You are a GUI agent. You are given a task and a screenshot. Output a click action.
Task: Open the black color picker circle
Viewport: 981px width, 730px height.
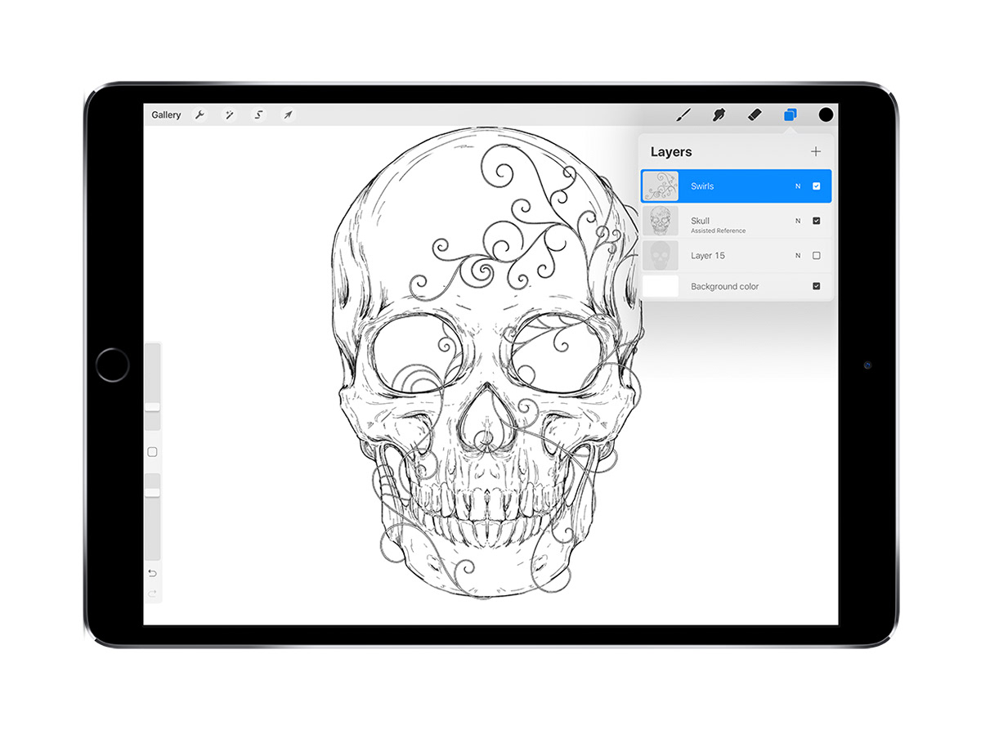[x=826, y=115]
